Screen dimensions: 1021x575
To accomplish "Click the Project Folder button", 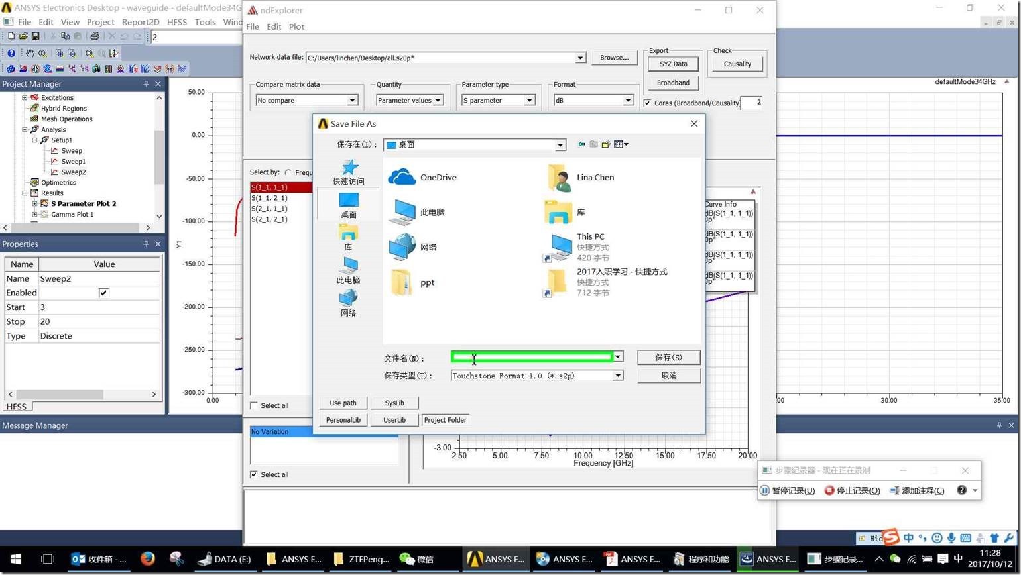I will [x=446, y=420].
